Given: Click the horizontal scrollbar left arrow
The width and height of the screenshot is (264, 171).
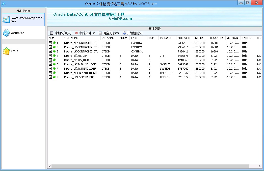Looking at the screenshot, I should pos(50,166).
